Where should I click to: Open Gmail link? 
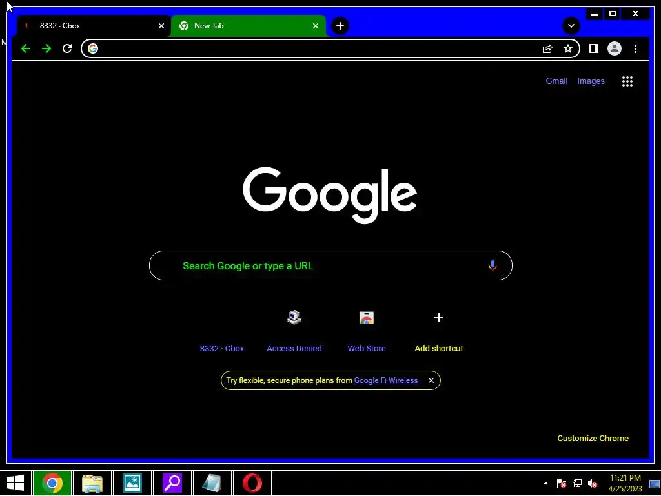pyautogui.click(x=556, y=81)
